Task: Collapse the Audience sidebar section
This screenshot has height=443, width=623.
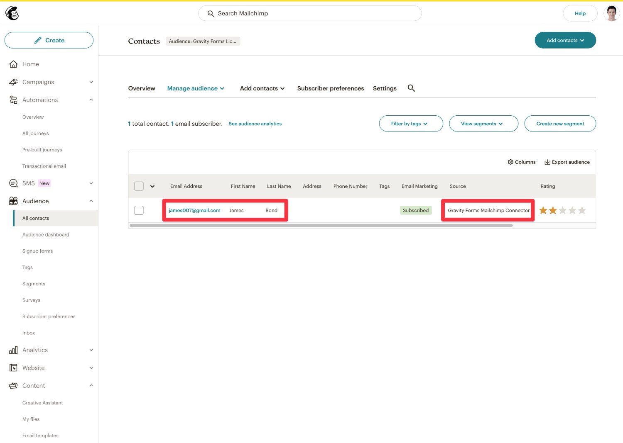Action: tap(91, 201)
